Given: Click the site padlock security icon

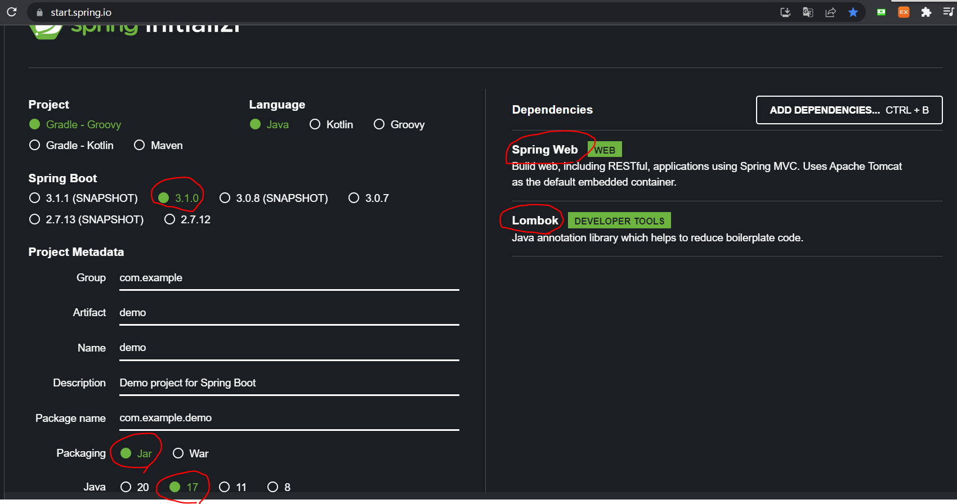Looking at the screenshot, I should pyautogui.click(x=39, y=12).
